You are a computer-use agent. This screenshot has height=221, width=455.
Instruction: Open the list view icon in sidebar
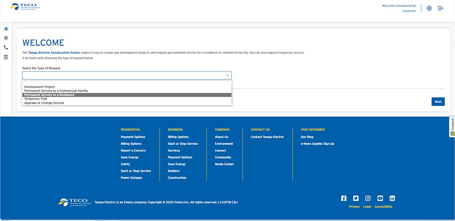click(6, 29)
